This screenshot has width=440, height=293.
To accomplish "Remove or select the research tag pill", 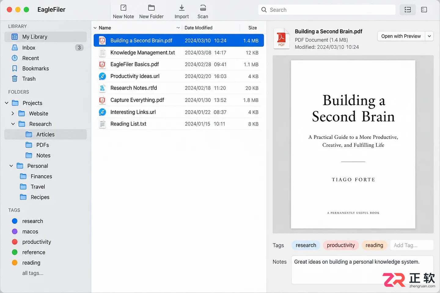I will [x=306, y=245].
